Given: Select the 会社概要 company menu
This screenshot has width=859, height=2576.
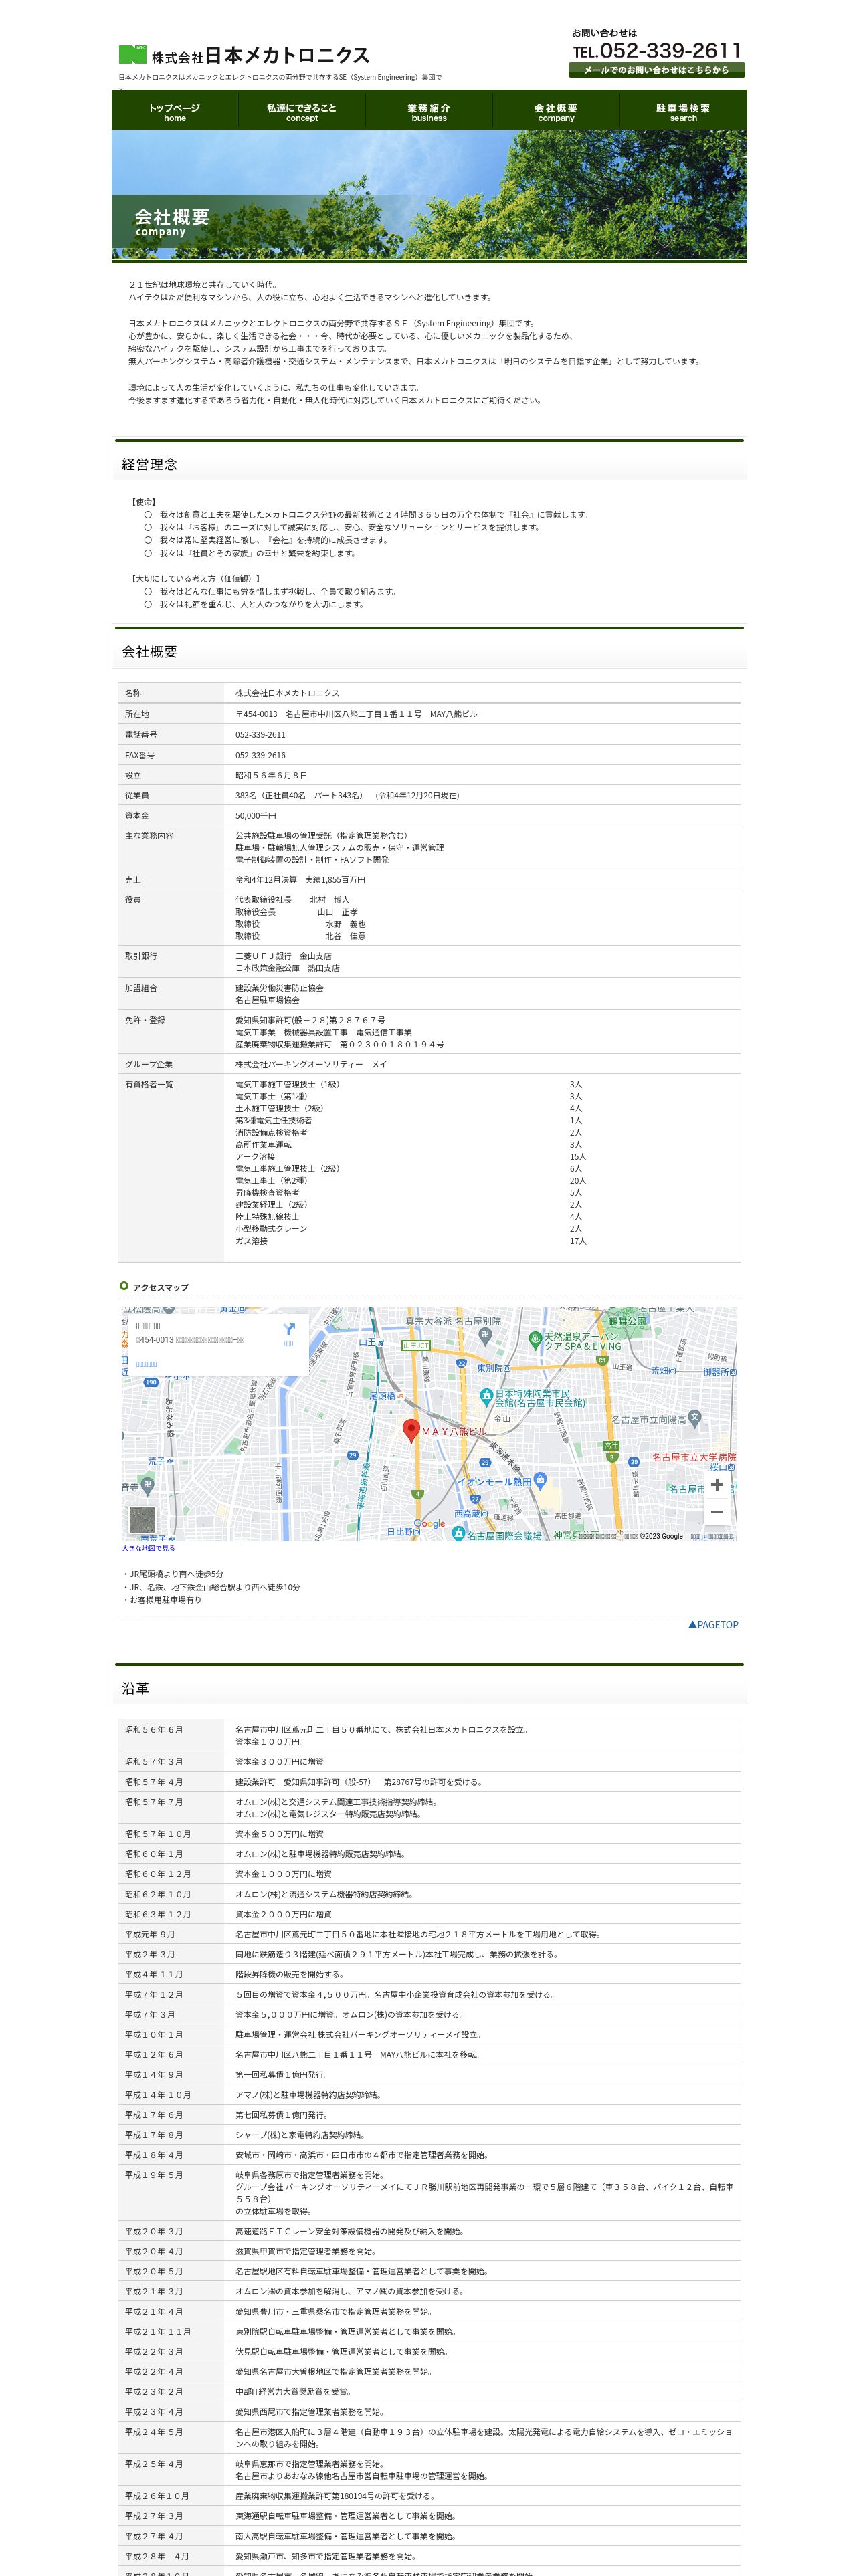Looking at the screenshot, I should [556, 111].
